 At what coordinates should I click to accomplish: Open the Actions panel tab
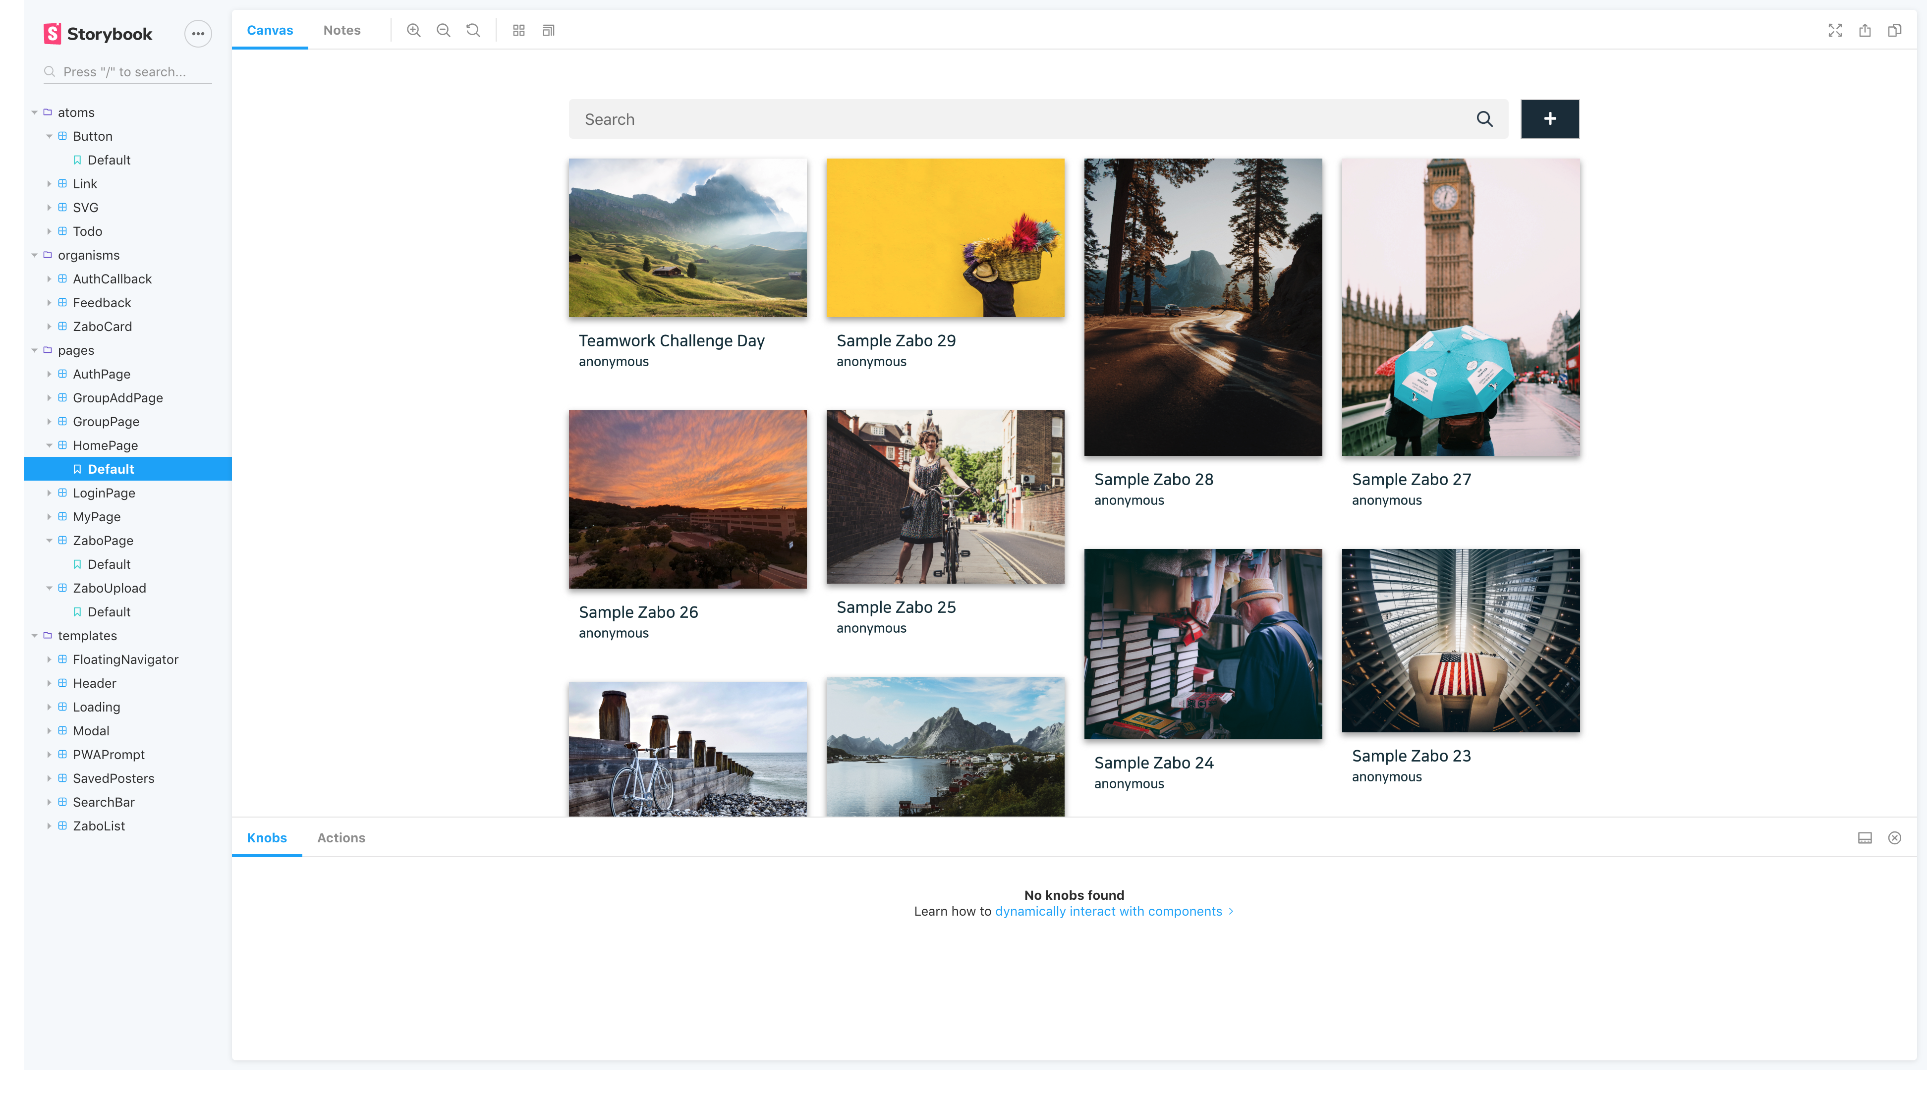point(341,838)
